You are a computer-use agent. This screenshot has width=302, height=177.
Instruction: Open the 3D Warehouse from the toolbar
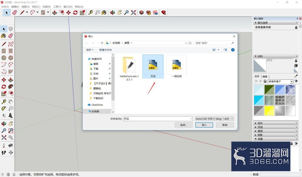(142, 13)
